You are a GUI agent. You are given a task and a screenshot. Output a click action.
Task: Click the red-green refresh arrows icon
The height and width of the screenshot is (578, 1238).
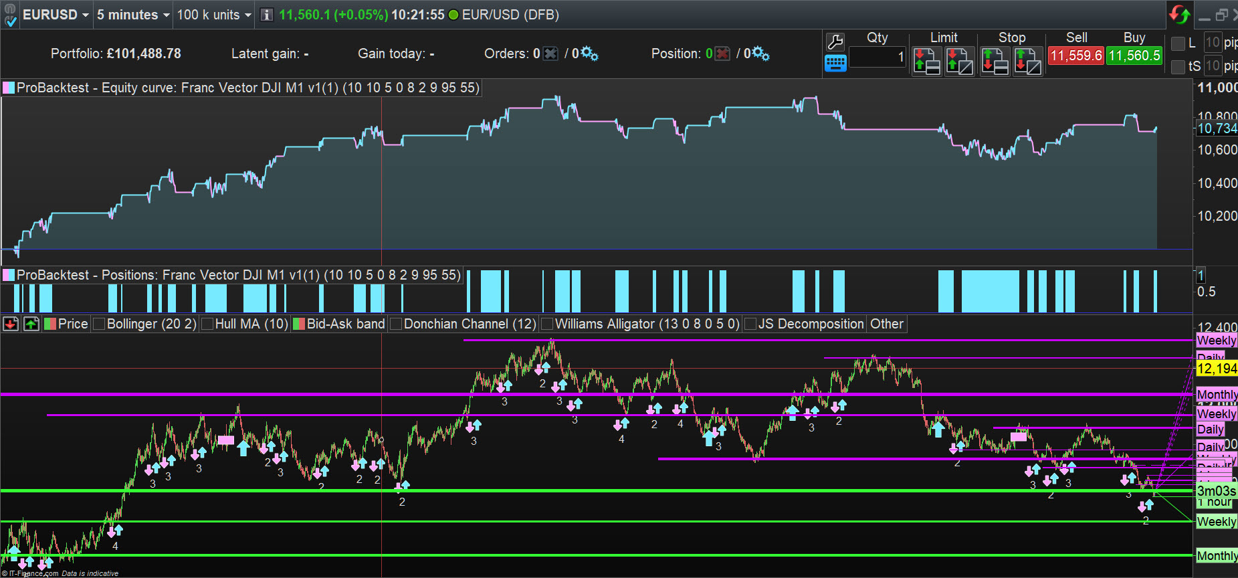1179,14
